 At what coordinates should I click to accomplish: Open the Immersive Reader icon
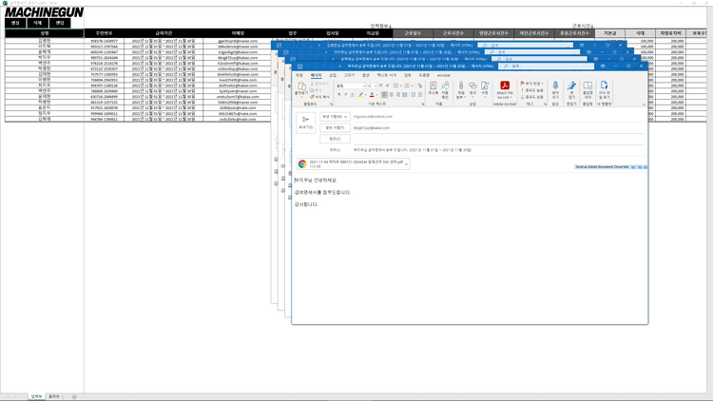click(x=588, y=86)
